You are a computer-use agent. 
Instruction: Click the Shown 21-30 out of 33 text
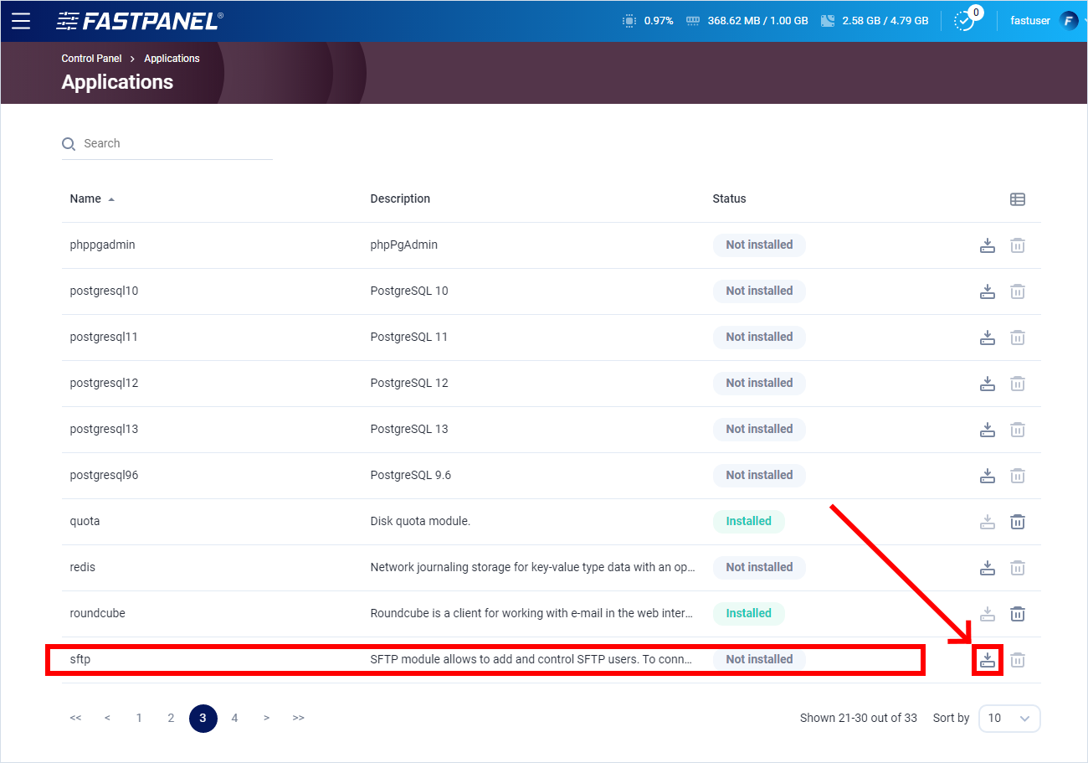(858, 719)
